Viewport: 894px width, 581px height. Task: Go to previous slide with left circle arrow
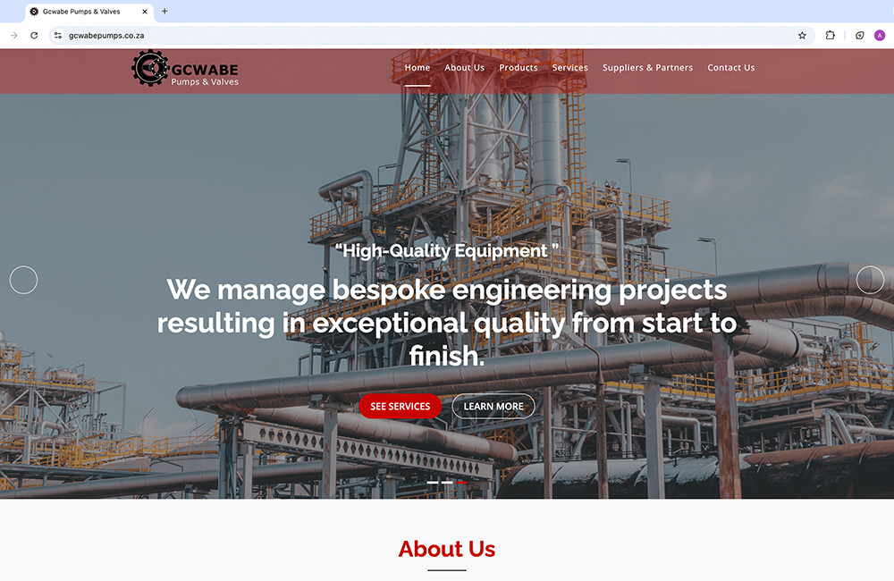tap(23, 280)
